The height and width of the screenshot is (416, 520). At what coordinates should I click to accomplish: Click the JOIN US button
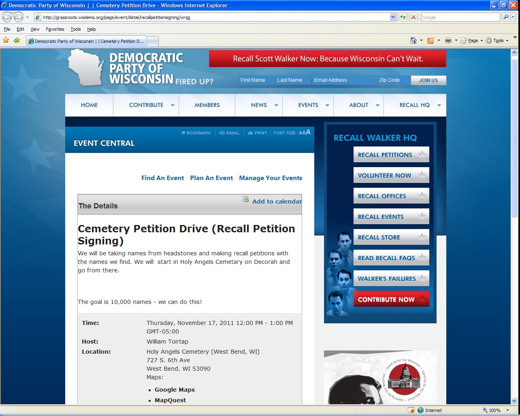pyautogui.click(x=428, y=80)
